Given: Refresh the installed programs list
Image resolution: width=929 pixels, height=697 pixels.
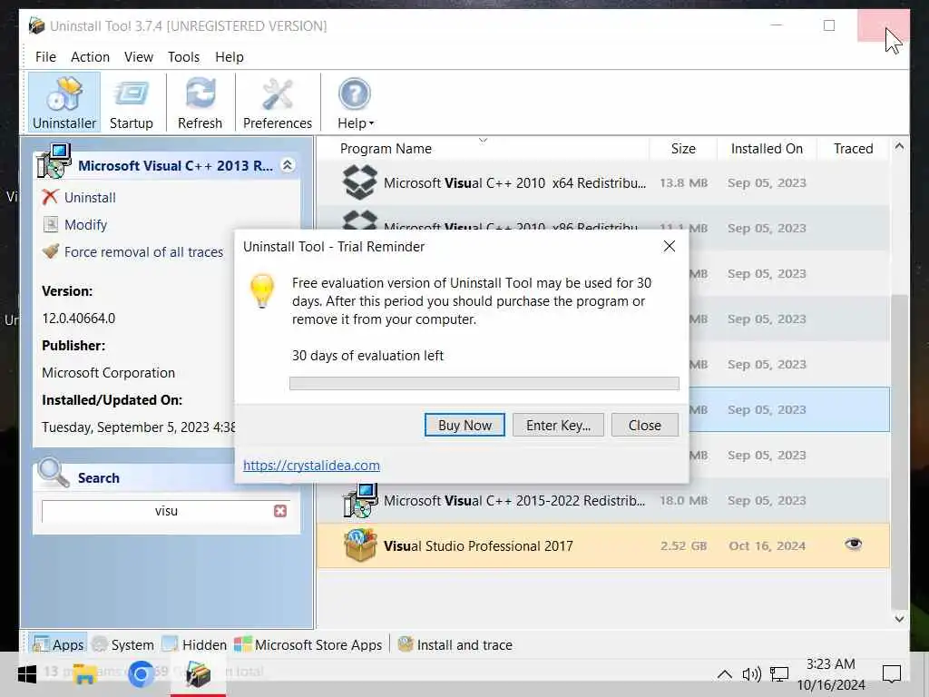Looking at the screenshot, I should (200, 102).
